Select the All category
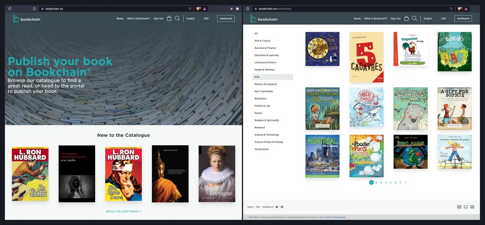The width and height of the screenshot is (485, 225). (x=256, y=34)
